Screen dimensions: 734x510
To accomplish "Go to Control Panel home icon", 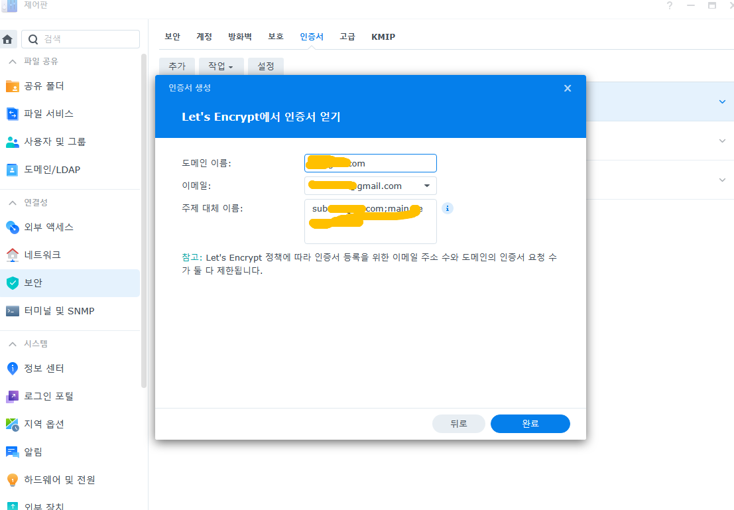I will click(x=7, y=39).
